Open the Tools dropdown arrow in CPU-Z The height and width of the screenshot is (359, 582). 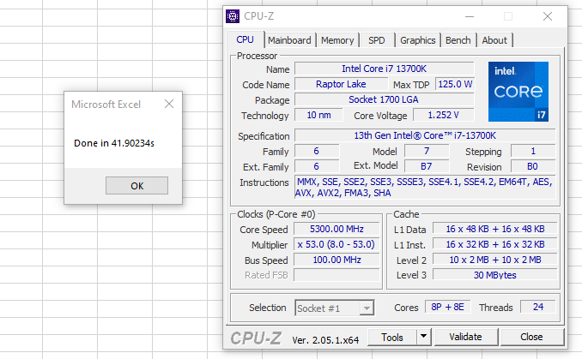(423, 337)
